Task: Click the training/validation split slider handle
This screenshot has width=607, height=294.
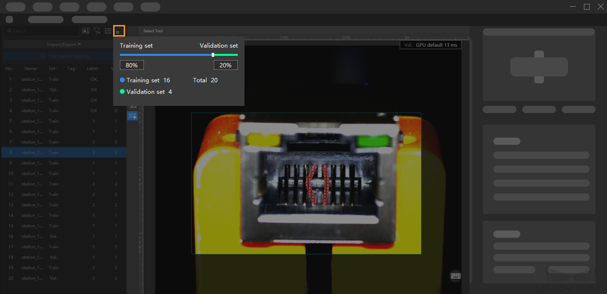Action: coord(213,55)
